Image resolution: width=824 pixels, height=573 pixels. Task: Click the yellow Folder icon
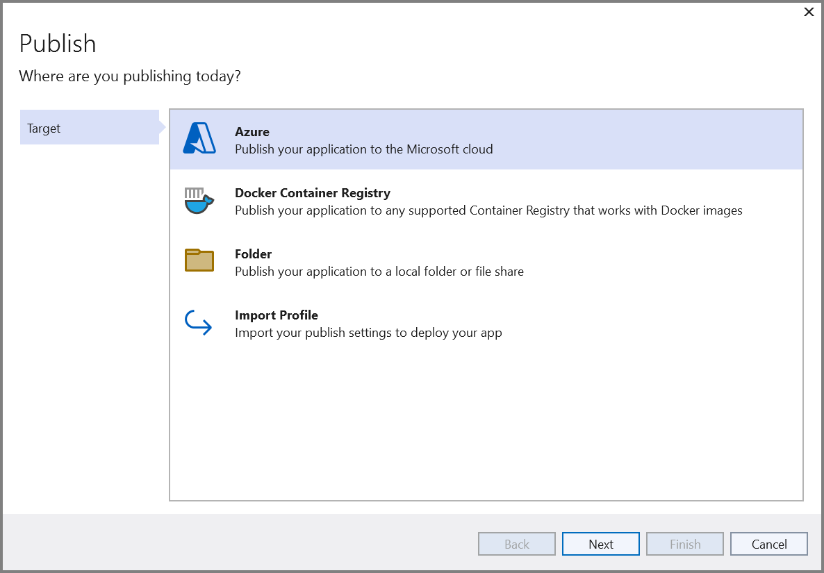(199, 260)
